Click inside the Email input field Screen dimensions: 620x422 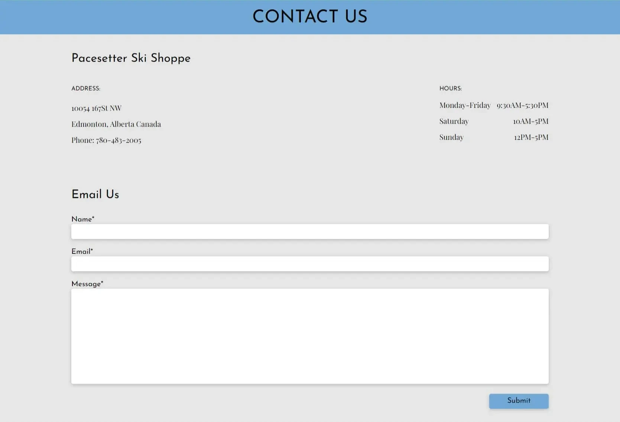(310, 263)
